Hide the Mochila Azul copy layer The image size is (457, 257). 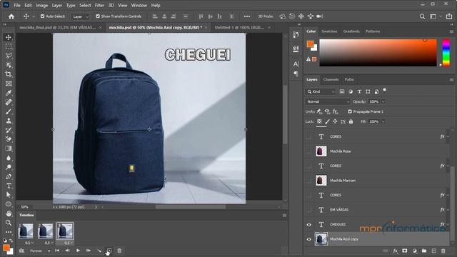coord(309,239)
